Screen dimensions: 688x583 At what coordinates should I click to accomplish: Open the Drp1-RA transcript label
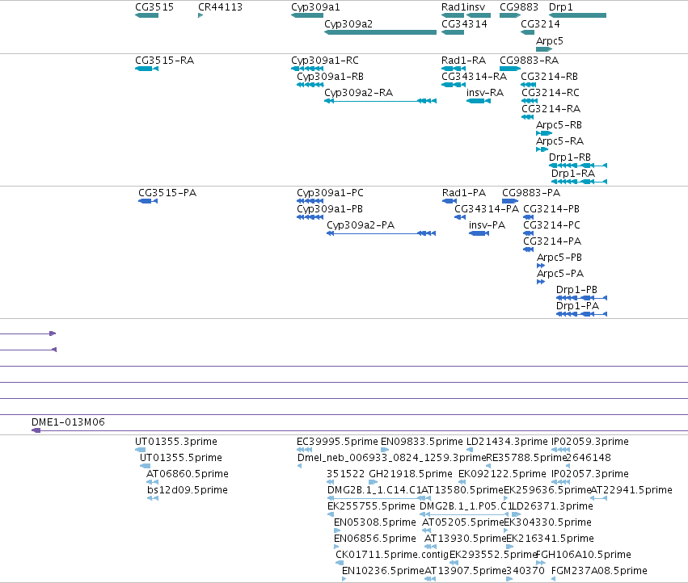point(573,173)
